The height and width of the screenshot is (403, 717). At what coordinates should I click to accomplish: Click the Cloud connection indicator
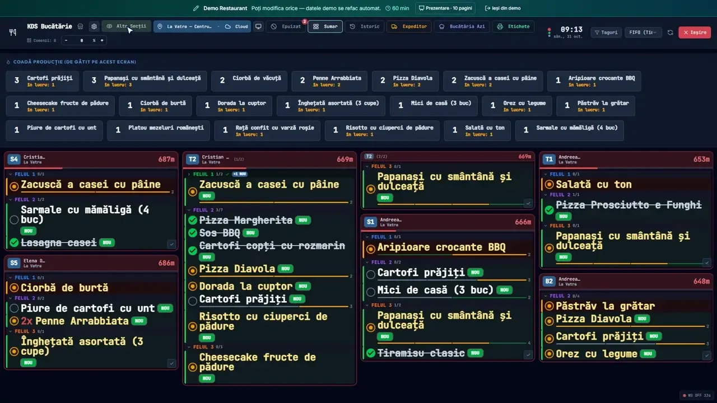[x=236, y=26]
